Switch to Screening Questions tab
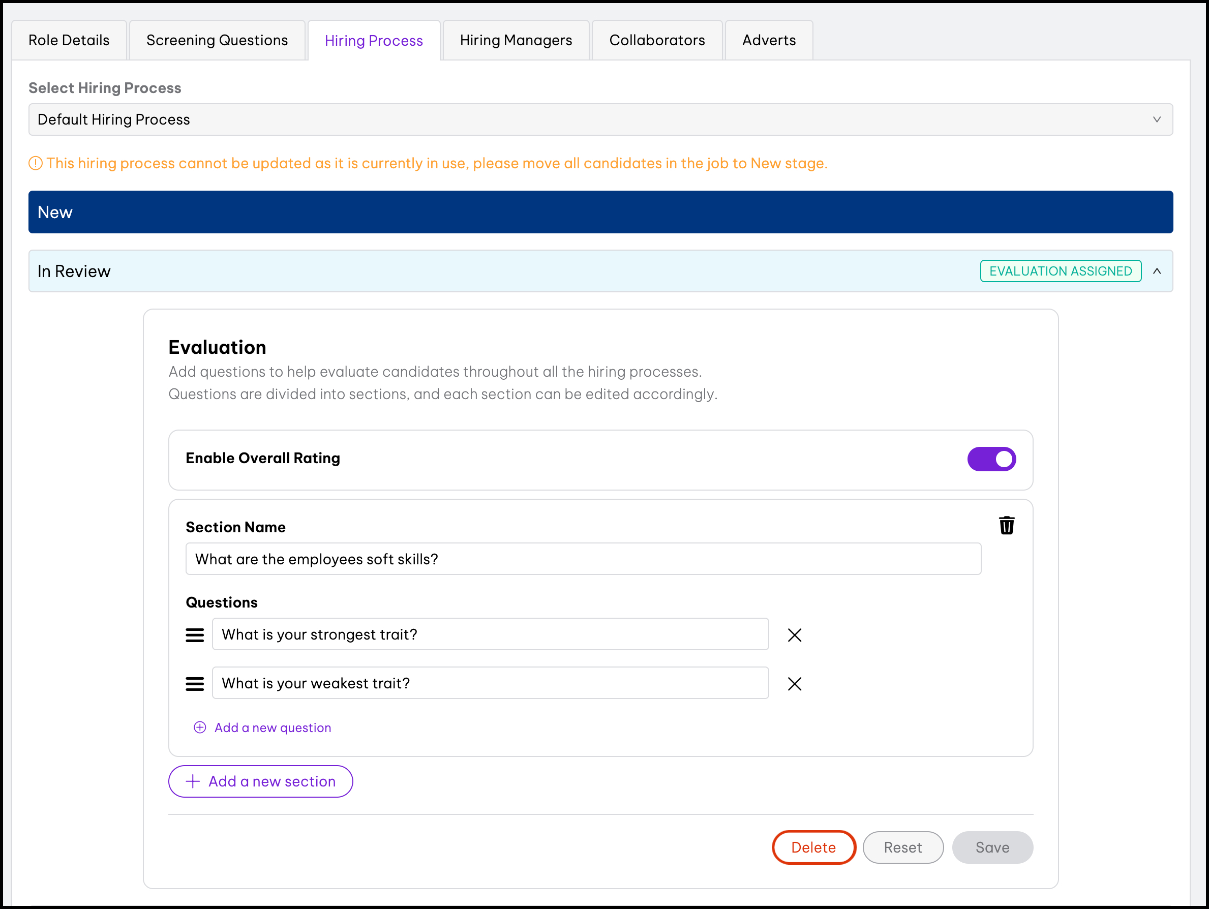Image resolution: width=1209 pixels, height=909 pixels. pos(217,41)
